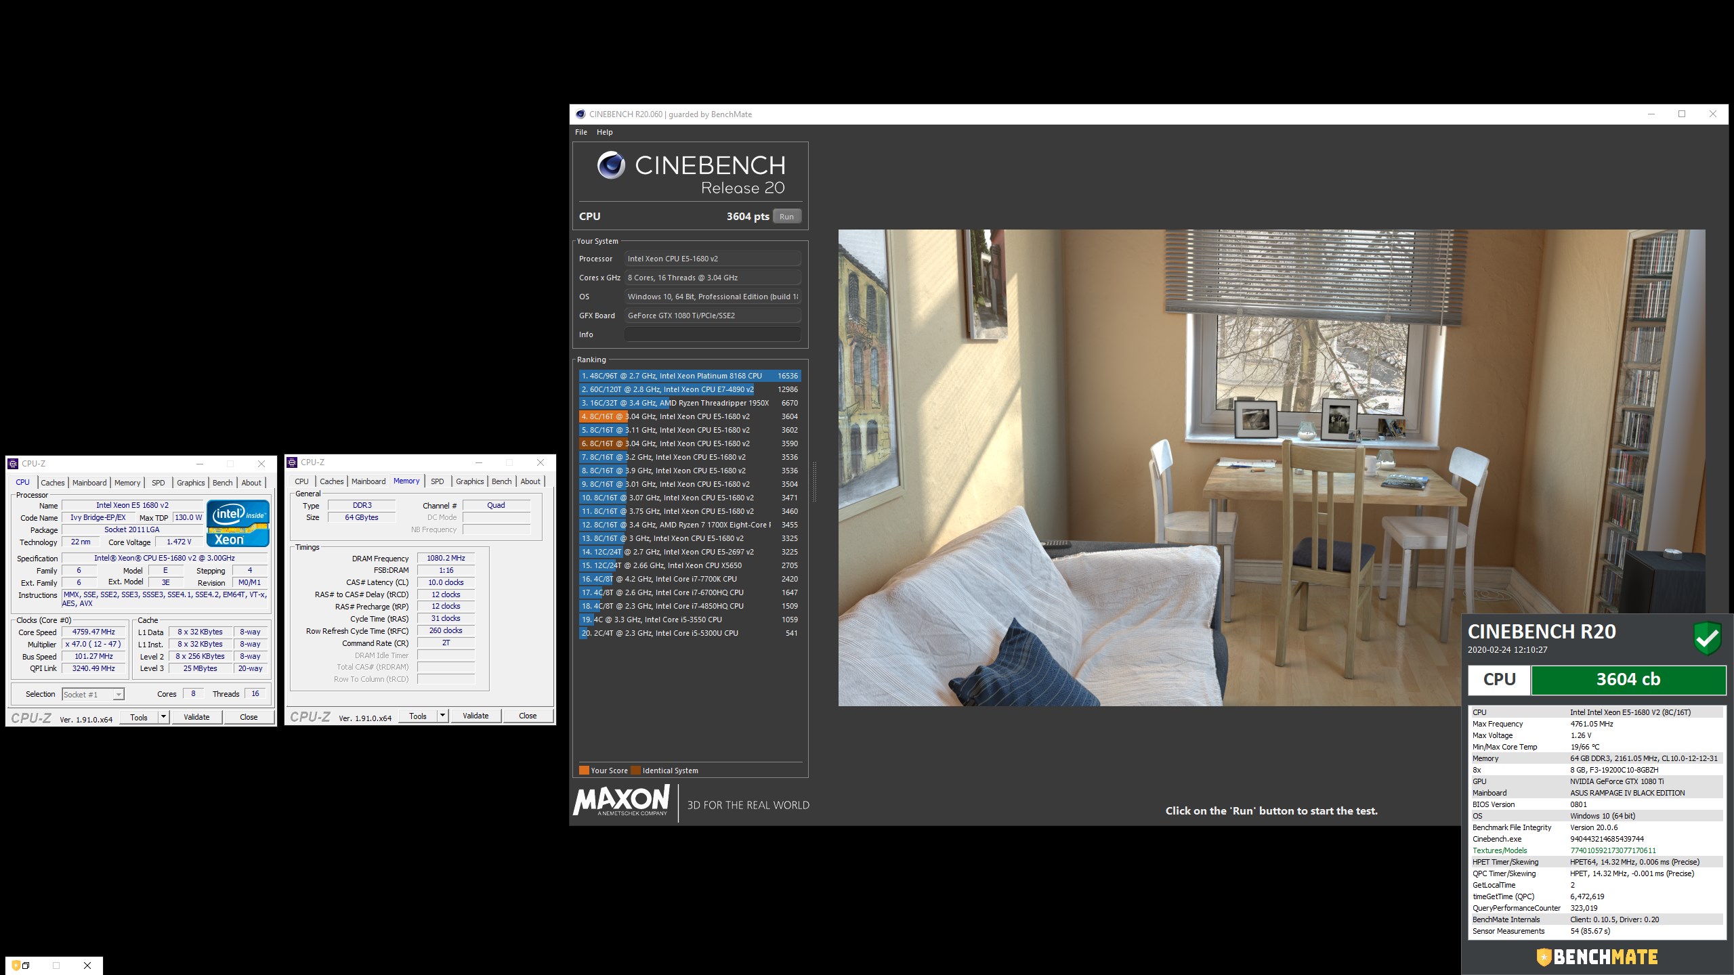Select ranking row 14, Xeon CPU E5-2697 v2
Screen dimensions: 1734x975
point(690,552)
